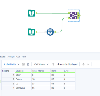Viewport: 100px width, 96px height.
Task: Click the down arrow record navigation
Action: coord(88,64)
